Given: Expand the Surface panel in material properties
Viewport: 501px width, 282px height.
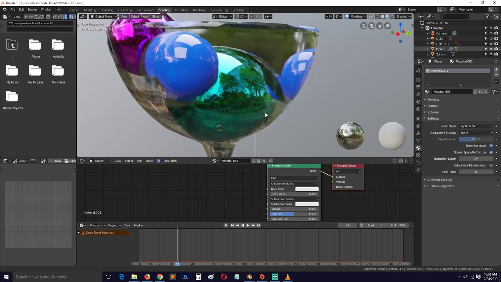Looking at the screenshot, I should pyautogui.click(x=433, y=106).
